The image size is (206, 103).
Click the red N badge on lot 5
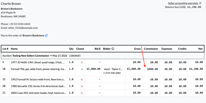coord(82,63)
